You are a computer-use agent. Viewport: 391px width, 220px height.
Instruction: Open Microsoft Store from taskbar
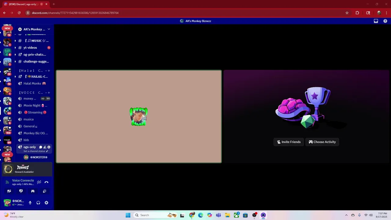[x=245, y=215]
